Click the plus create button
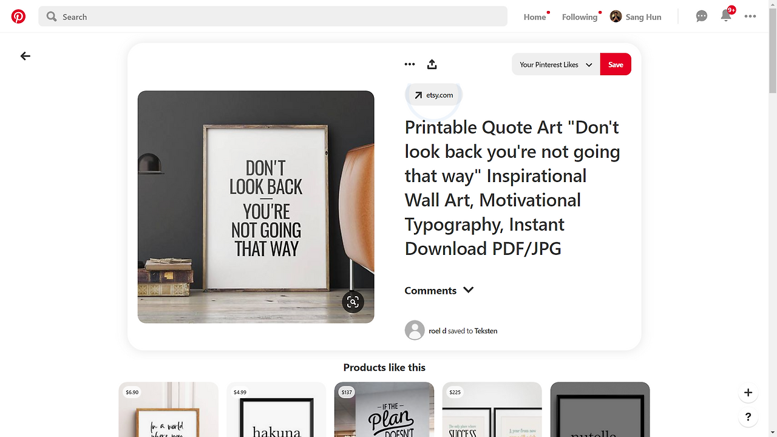The height and width of the screenshot is (437, 777). [x=748, y=393]
